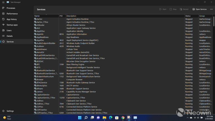The height and width of the screenshot is (121, 215).
Task: Click the Startup apps gauge icon
Action: point(3,25)
